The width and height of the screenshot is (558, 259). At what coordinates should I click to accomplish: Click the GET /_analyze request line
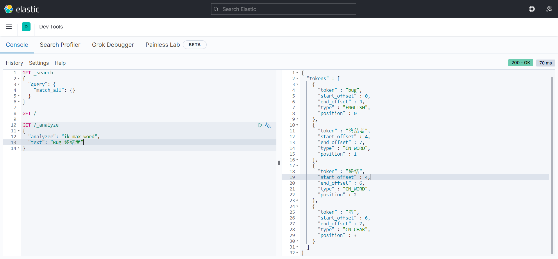point(40,125)
